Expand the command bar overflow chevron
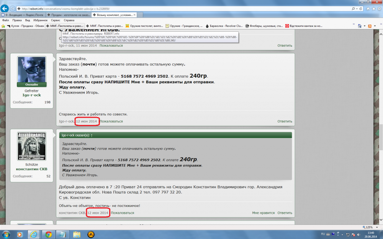383x239 pixels. 381,24
